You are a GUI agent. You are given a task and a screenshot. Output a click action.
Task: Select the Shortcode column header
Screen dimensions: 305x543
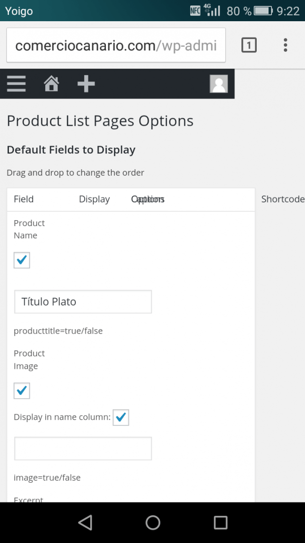coord(283,199)
